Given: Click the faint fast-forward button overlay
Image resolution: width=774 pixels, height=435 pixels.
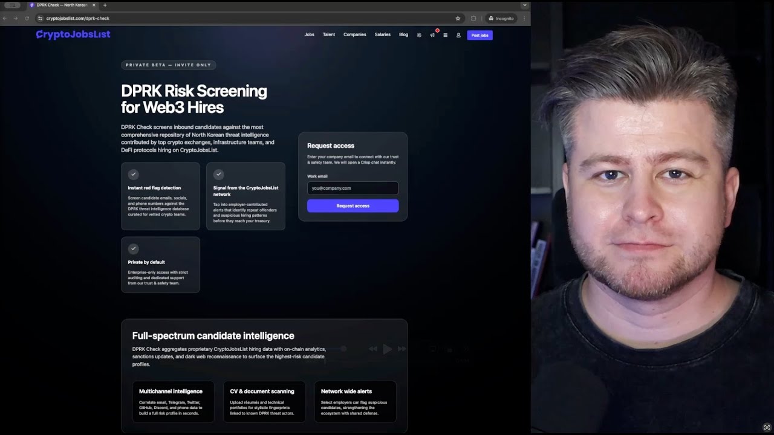Looking at the screenshot, I should 402,349.
